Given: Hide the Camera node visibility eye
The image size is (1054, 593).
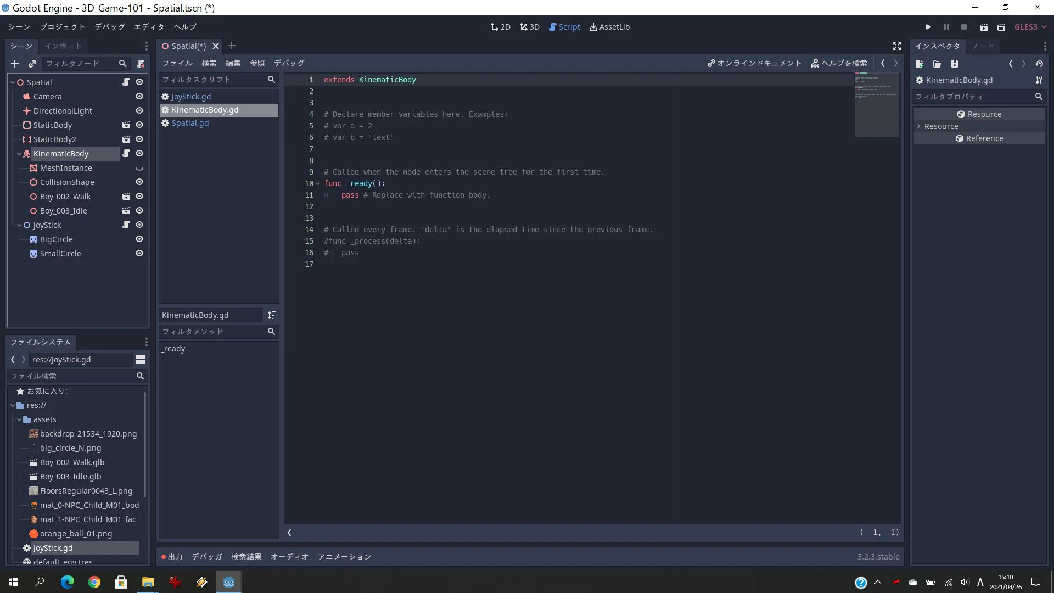Looking at the screenshot, I should (x=139, y=97).
